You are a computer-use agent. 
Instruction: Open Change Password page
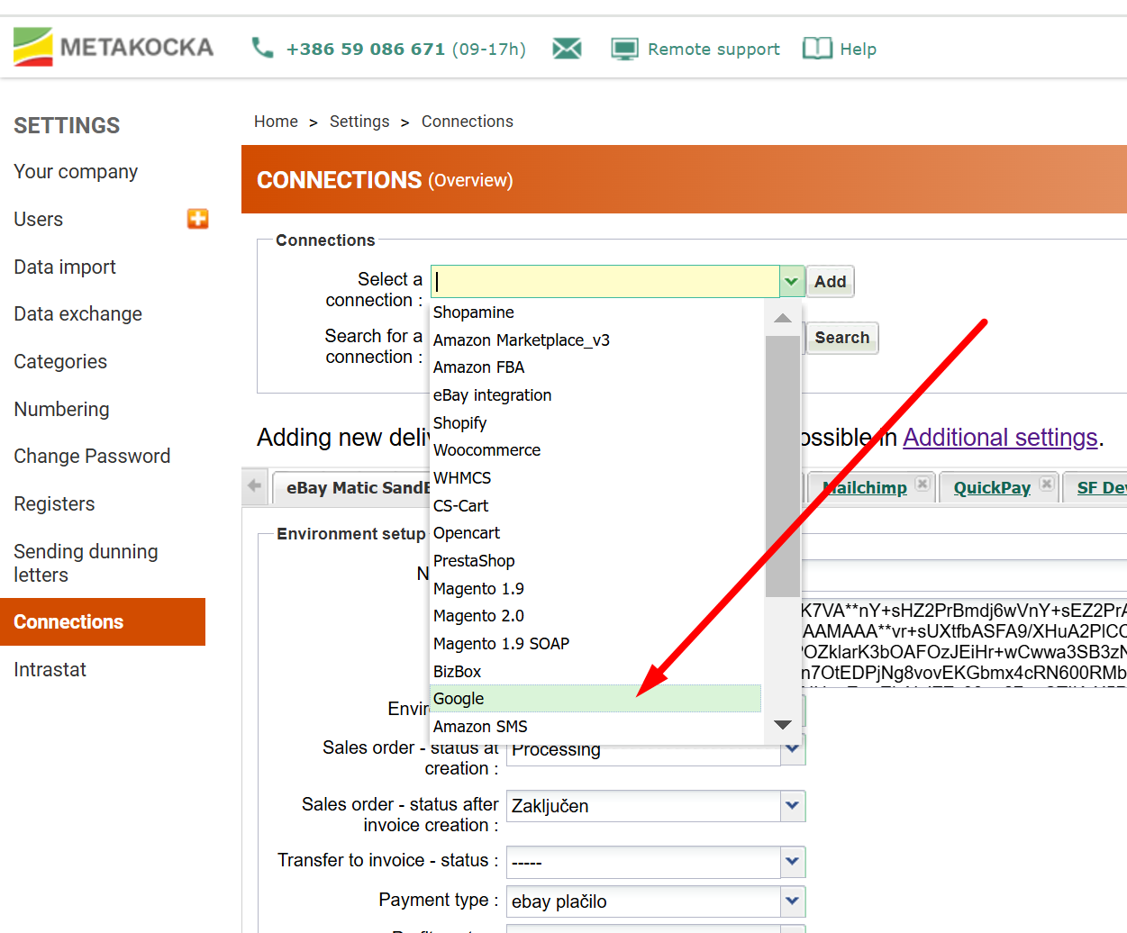click(92, 457)
